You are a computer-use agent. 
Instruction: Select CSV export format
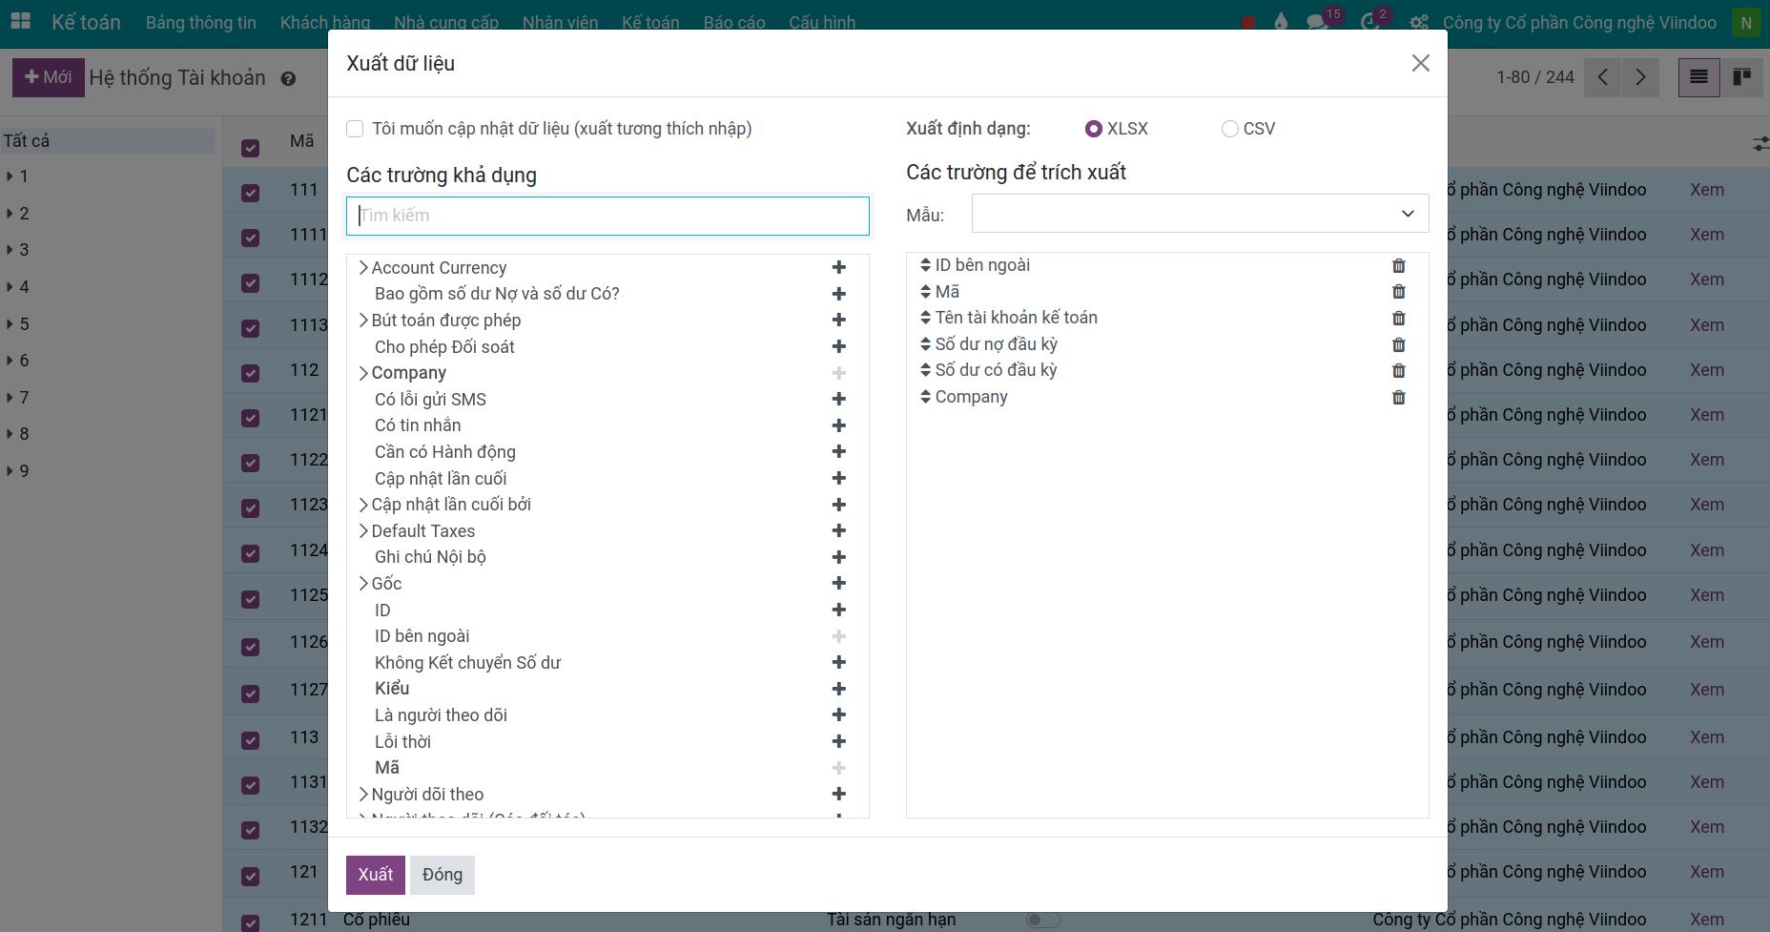(x=1229, y=129)
